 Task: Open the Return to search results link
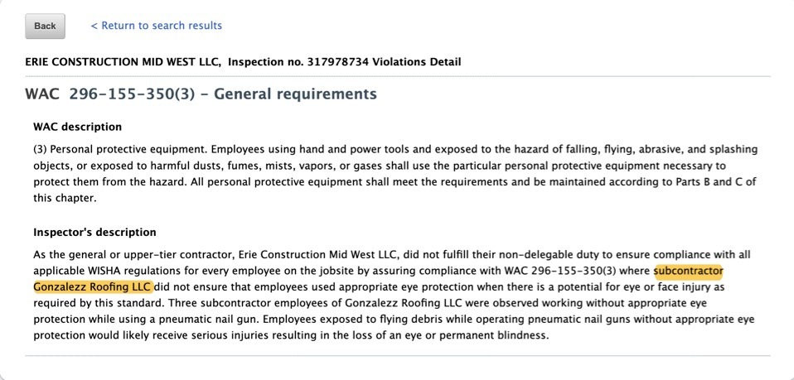coord(156,26)
